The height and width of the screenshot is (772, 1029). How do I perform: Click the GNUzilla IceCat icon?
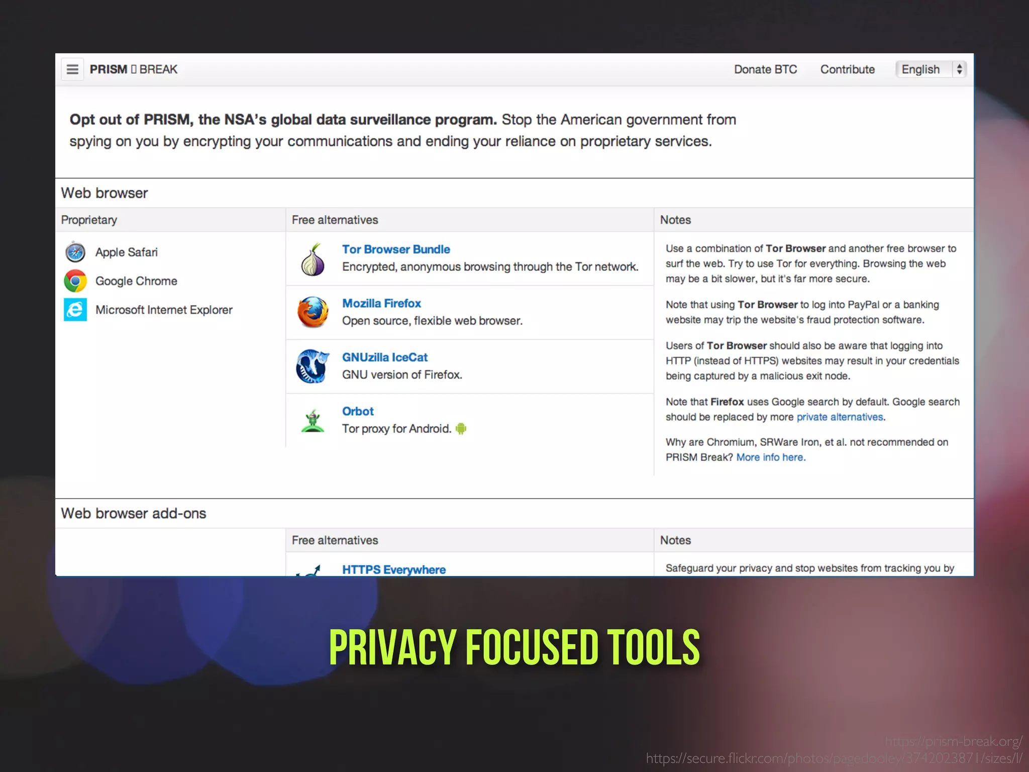[313, 366]
